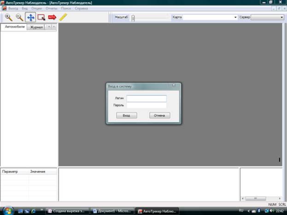Expand the quick launch overflow chevron
This screenshot has width=287, height=215.
pyautogui.click(x=41, y=209)
